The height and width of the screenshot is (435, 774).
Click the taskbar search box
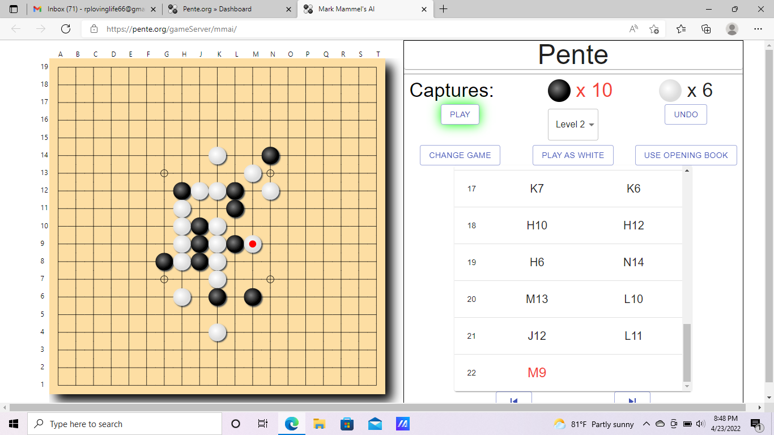click(125, 424)
